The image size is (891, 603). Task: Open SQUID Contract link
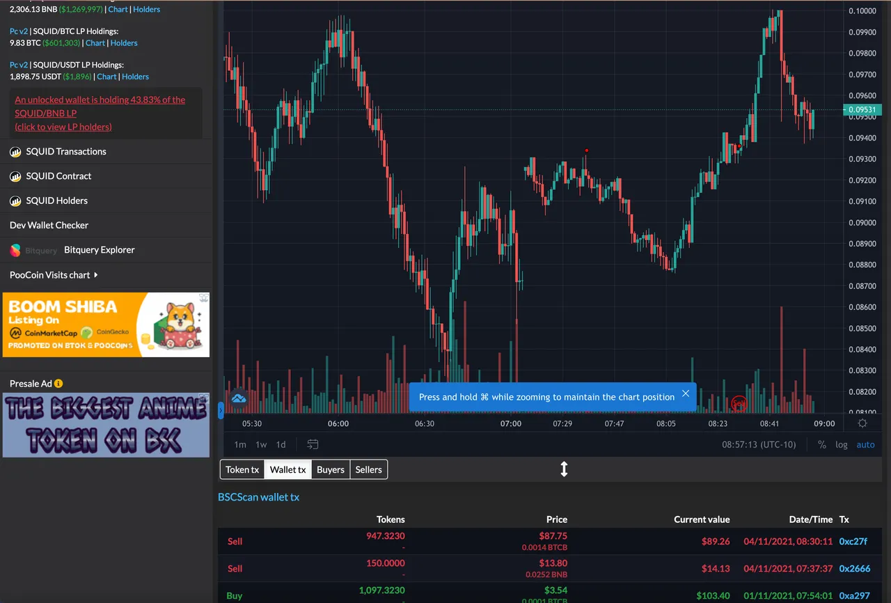pyautogui.click(x=59, y=176)
